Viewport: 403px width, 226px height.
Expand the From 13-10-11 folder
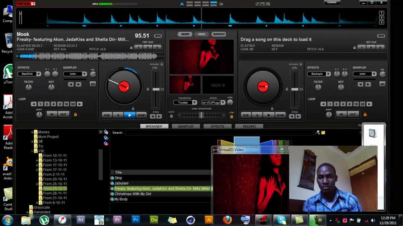(x=37, y=160)
